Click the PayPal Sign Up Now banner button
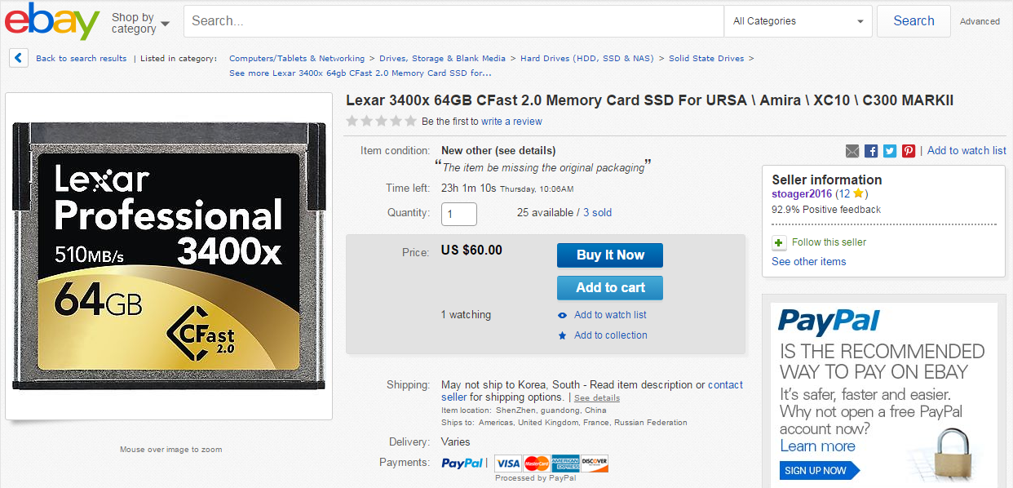This screenshot has width=1013, height=488. pyautogui.click(x=816, y=470)
